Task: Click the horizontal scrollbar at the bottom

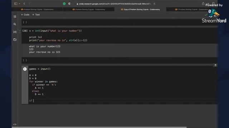Action: (x=99, y=127)
